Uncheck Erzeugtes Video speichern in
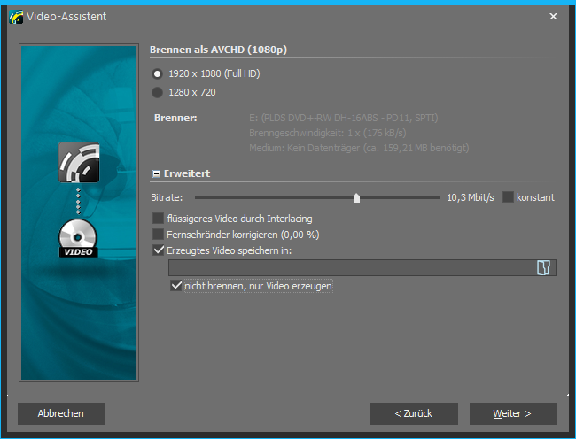The width and height of the screenshot is (576, 439). [159, 251]
